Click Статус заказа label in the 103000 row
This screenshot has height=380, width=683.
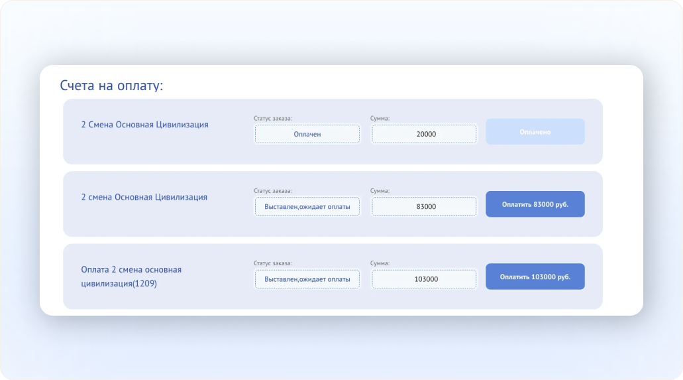point(273,263)
